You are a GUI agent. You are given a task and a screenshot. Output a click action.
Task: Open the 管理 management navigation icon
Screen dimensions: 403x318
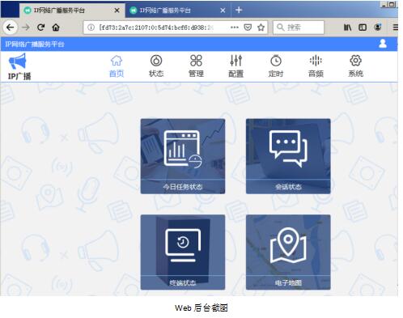(196, 61)
